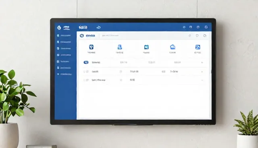Click the round logo icon in header

click(x=59, y=28)
